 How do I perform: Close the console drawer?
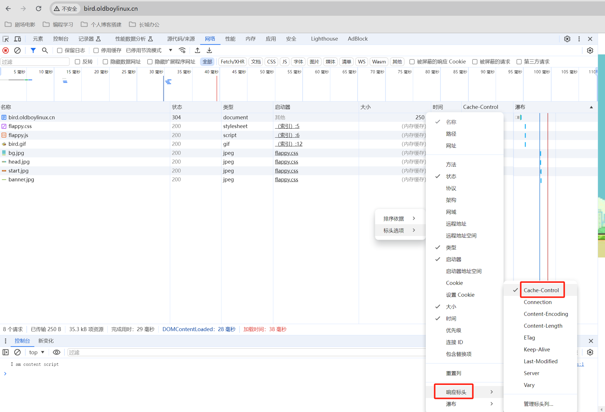(x=591, y=341)
